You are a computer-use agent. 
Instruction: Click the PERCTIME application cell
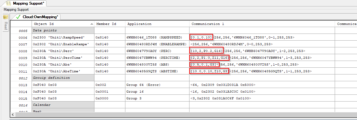point(157,58)
